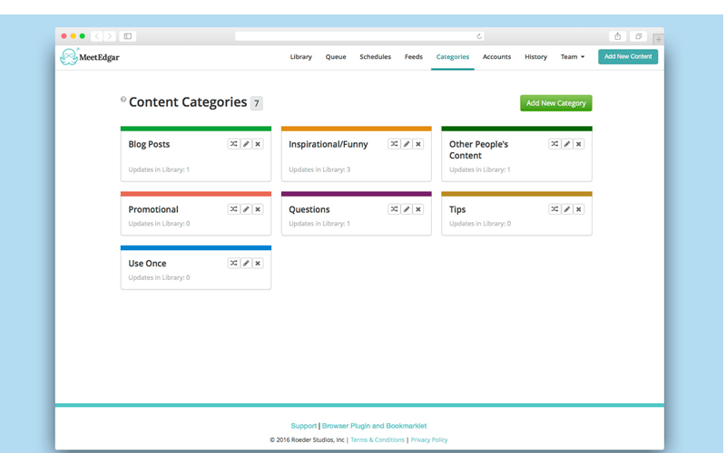Delete the Other People's Content category
This screenshot has height=453, width=726.
(579, 144)
